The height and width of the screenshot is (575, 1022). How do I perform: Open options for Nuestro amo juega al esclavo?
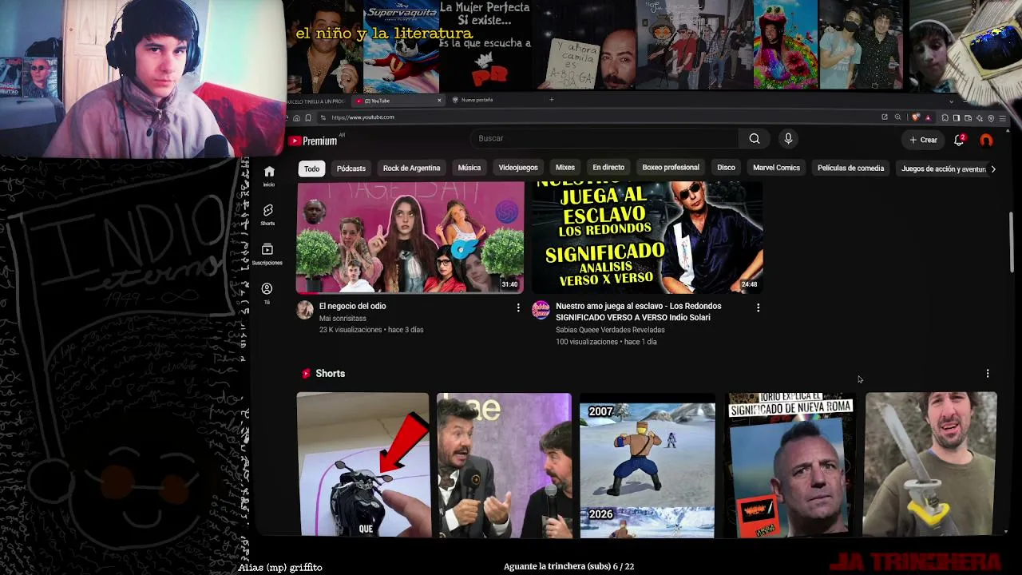click(x=758, y=307)
